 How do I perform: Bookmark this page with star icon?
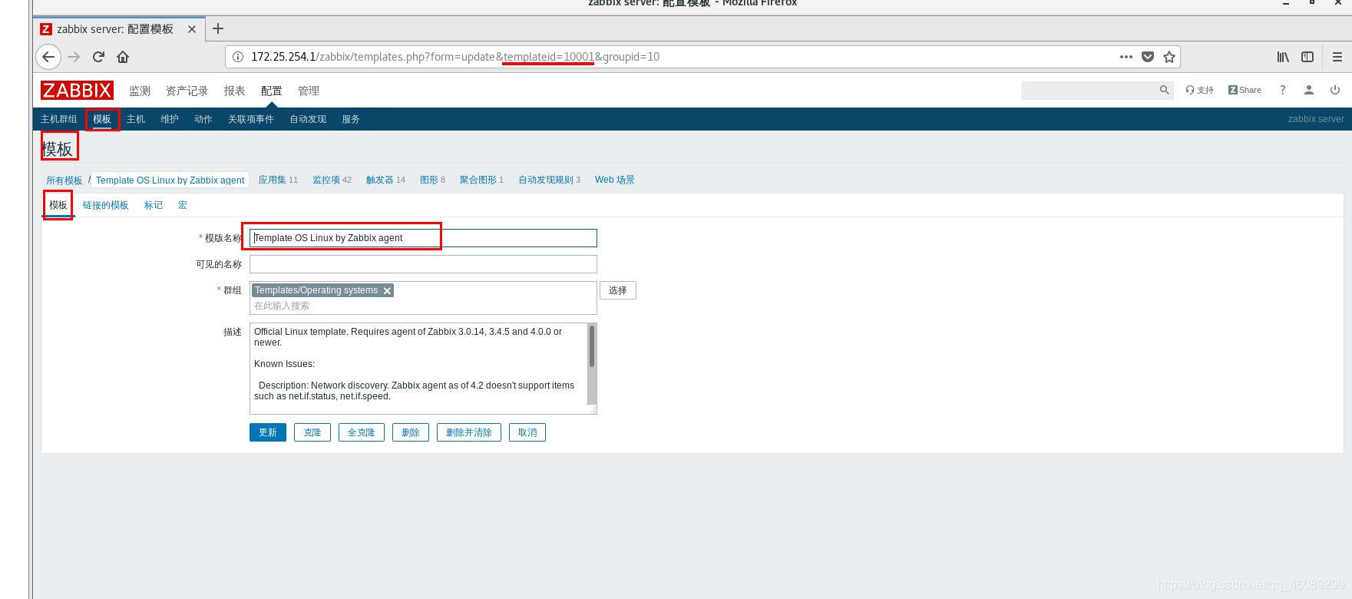click(1169, 57)
